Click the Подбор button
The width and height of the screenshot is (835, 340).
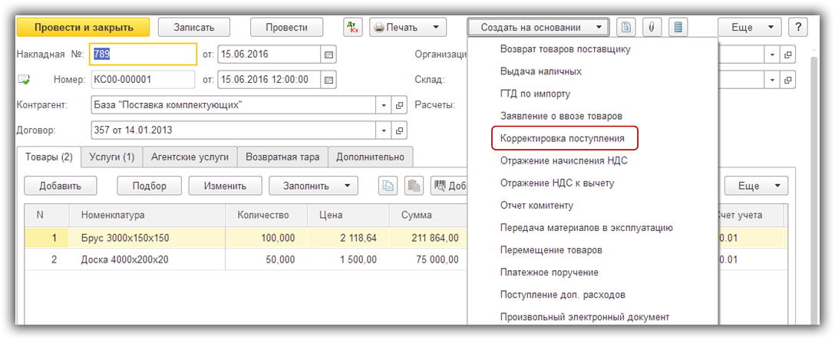(149, 186)
